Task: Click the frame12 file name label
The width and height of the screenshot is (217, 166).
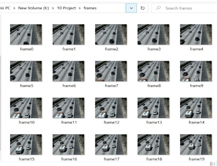Action: [x=112, y=122]
